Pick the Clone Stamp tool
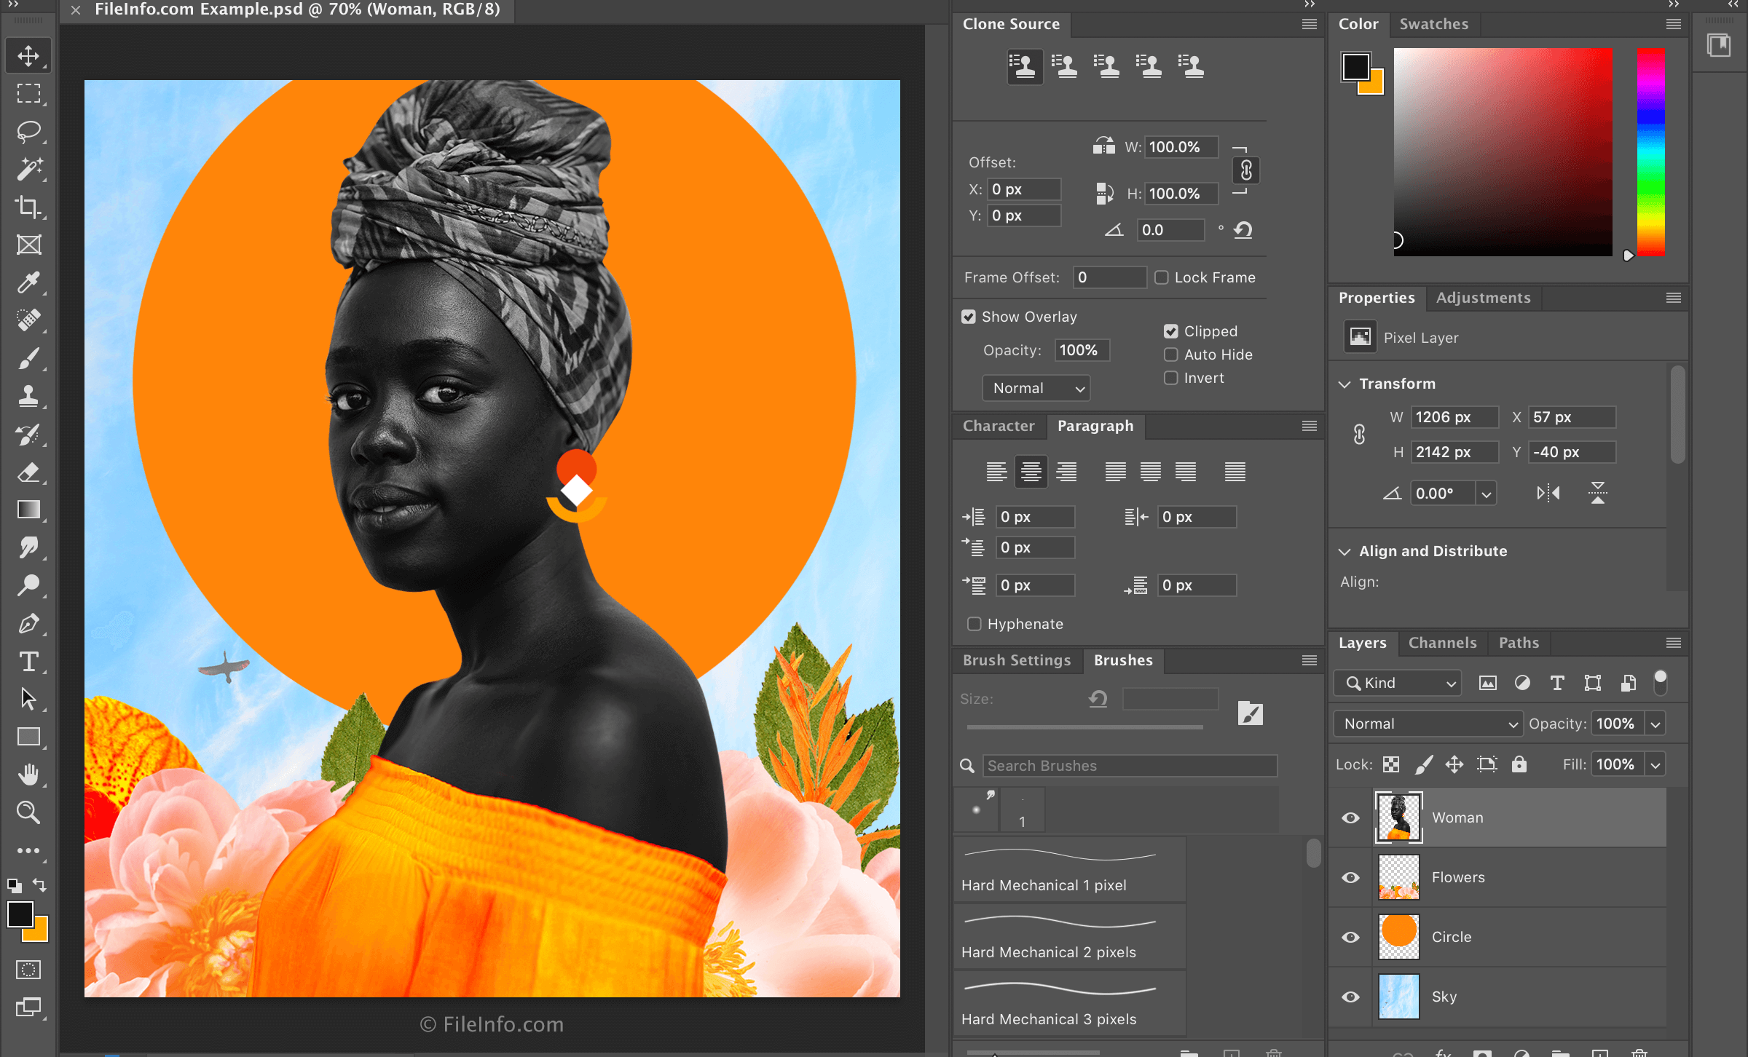Screen dimensions: 1748x1057 pyautogui.click(x=28, y=397)
